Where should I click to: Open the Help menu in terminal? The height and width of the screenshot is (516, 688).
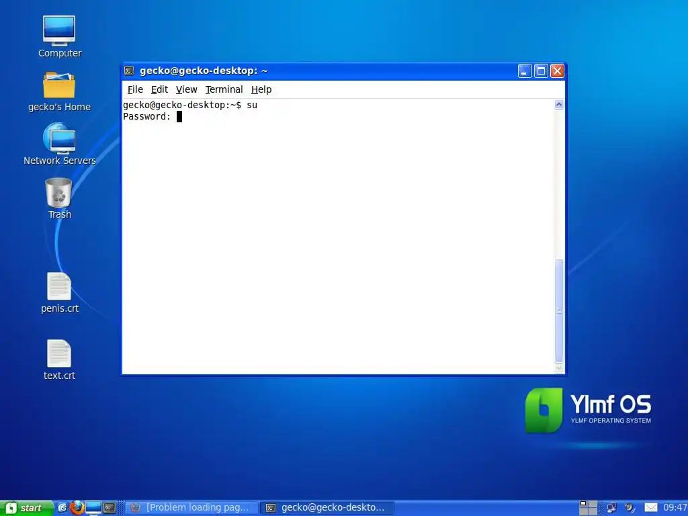(261, 89)
